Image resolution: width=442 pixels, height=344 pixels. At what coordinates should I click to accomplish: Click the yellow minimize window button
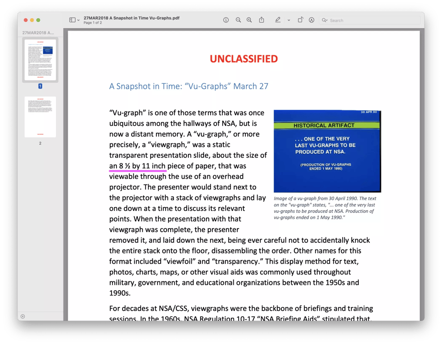[x=32, y=20]
